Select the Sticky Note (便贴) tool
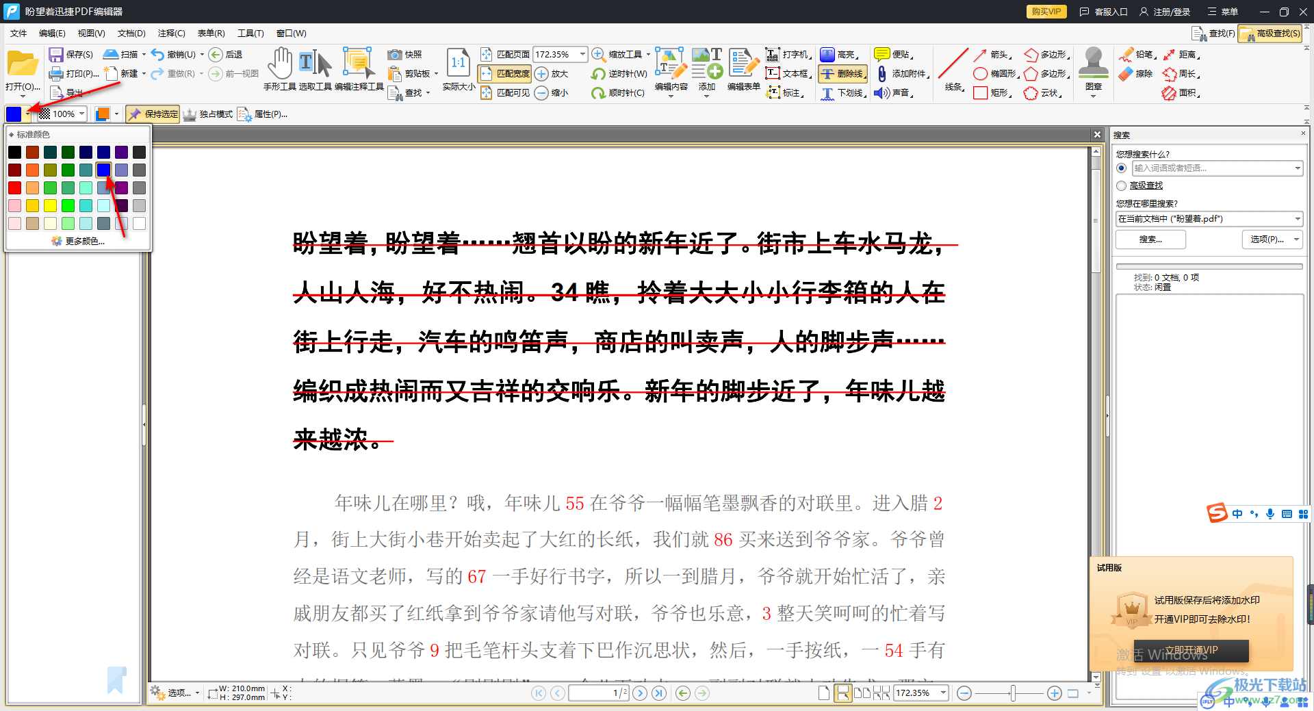The height and width of the screenshot is (711, 1314). [x=894, y=54]
